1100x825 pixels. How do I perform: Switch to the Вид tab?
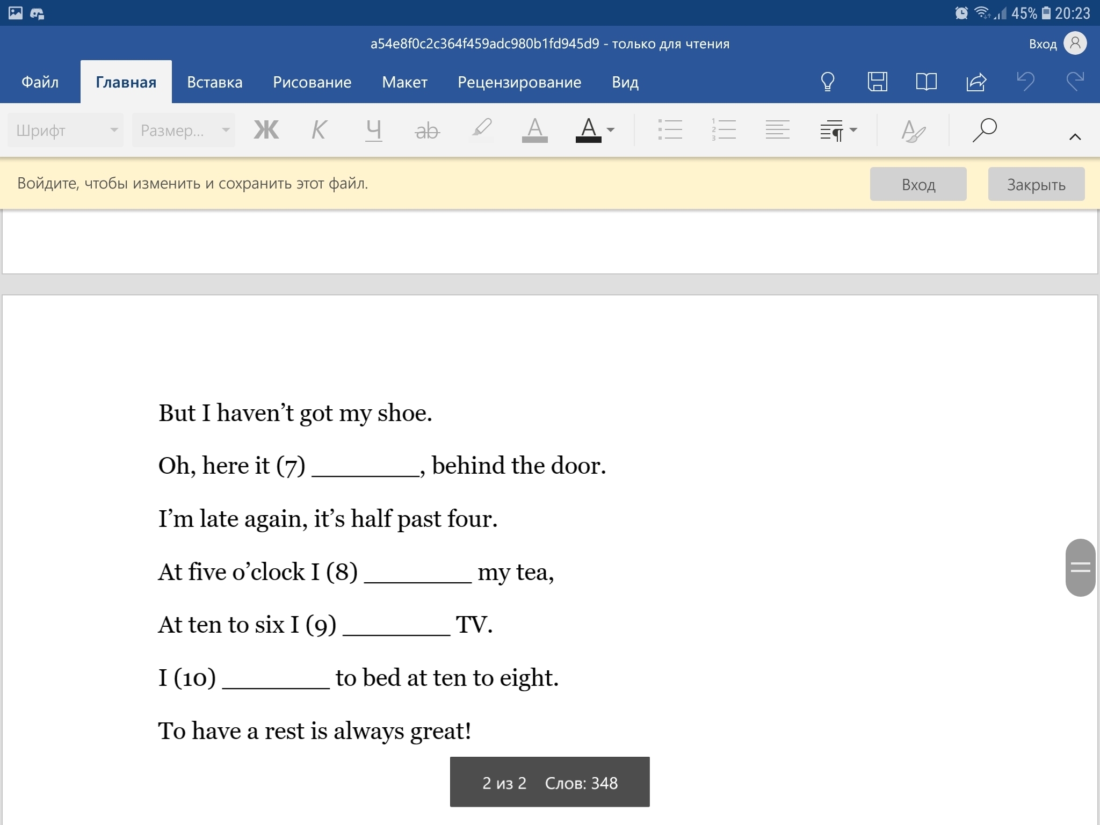click(625, 82)
